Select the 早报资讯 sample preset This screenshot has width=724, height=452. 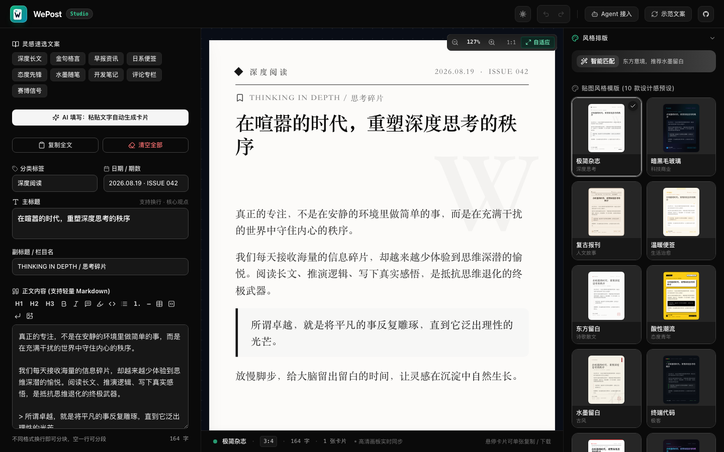coord(106,59)
